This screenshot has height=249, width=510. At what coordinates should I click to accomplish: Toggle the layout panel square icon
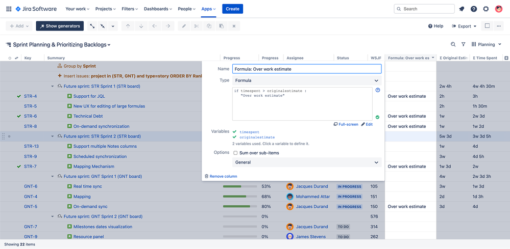[487, 26]
